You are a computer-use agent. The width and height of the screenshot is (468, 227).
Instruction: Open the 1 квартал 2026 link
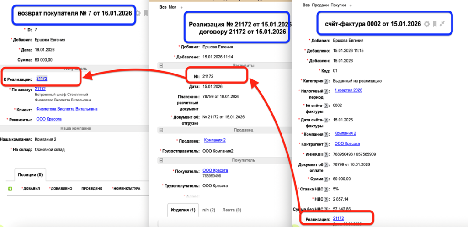pos(348,90)
